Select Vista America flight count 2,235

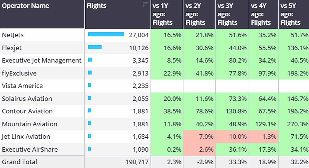[x=140, y=86]
